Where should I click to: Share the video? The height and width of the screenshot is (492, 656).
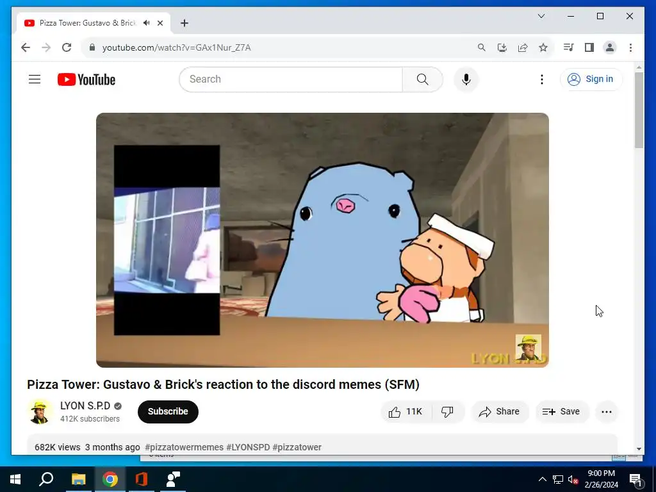point(500,412)
